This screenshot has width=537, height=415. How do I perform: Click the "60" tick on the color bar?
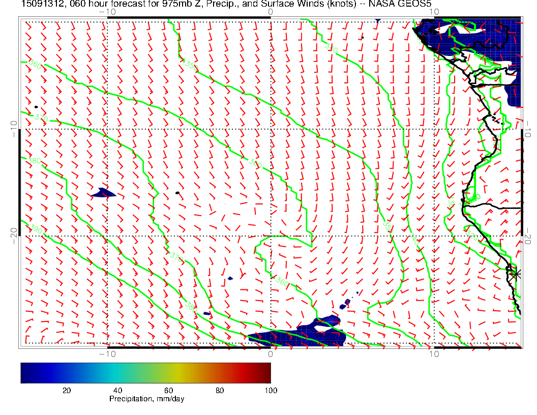168,391
